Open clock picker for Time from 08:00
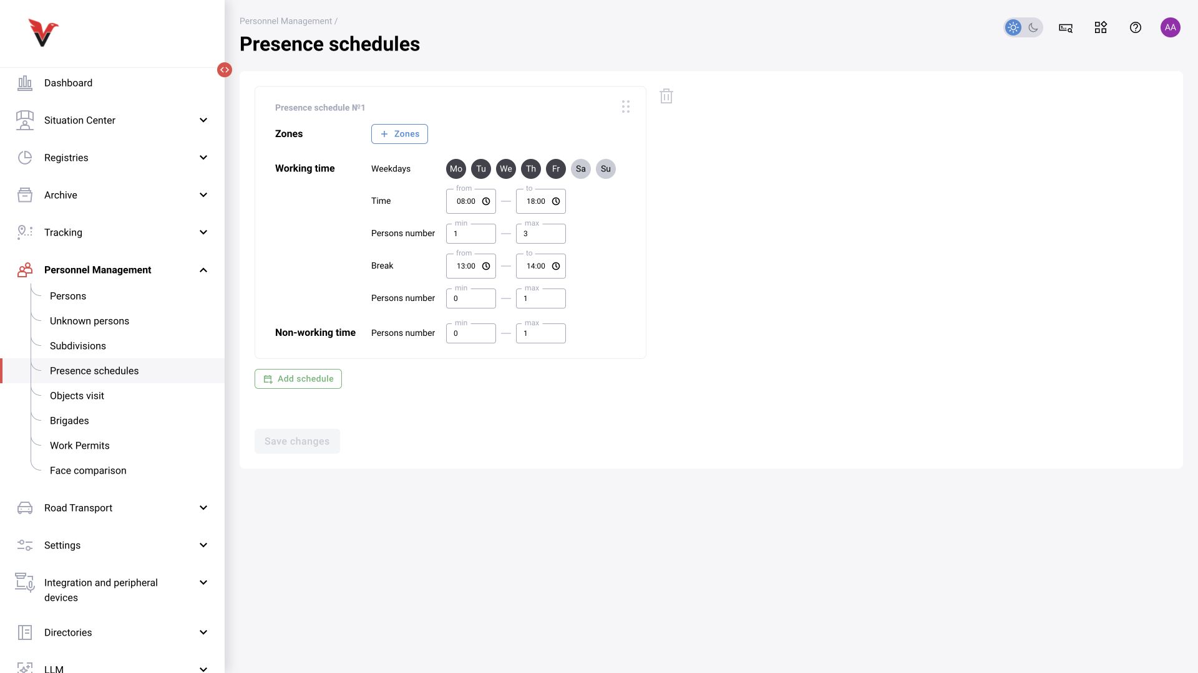Screen dimensions: 1198x673 pyautogui.click(x=486, y=201)
